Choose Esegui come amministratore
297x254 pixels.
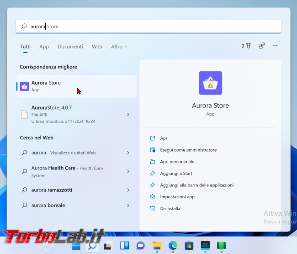click(188, 150)
